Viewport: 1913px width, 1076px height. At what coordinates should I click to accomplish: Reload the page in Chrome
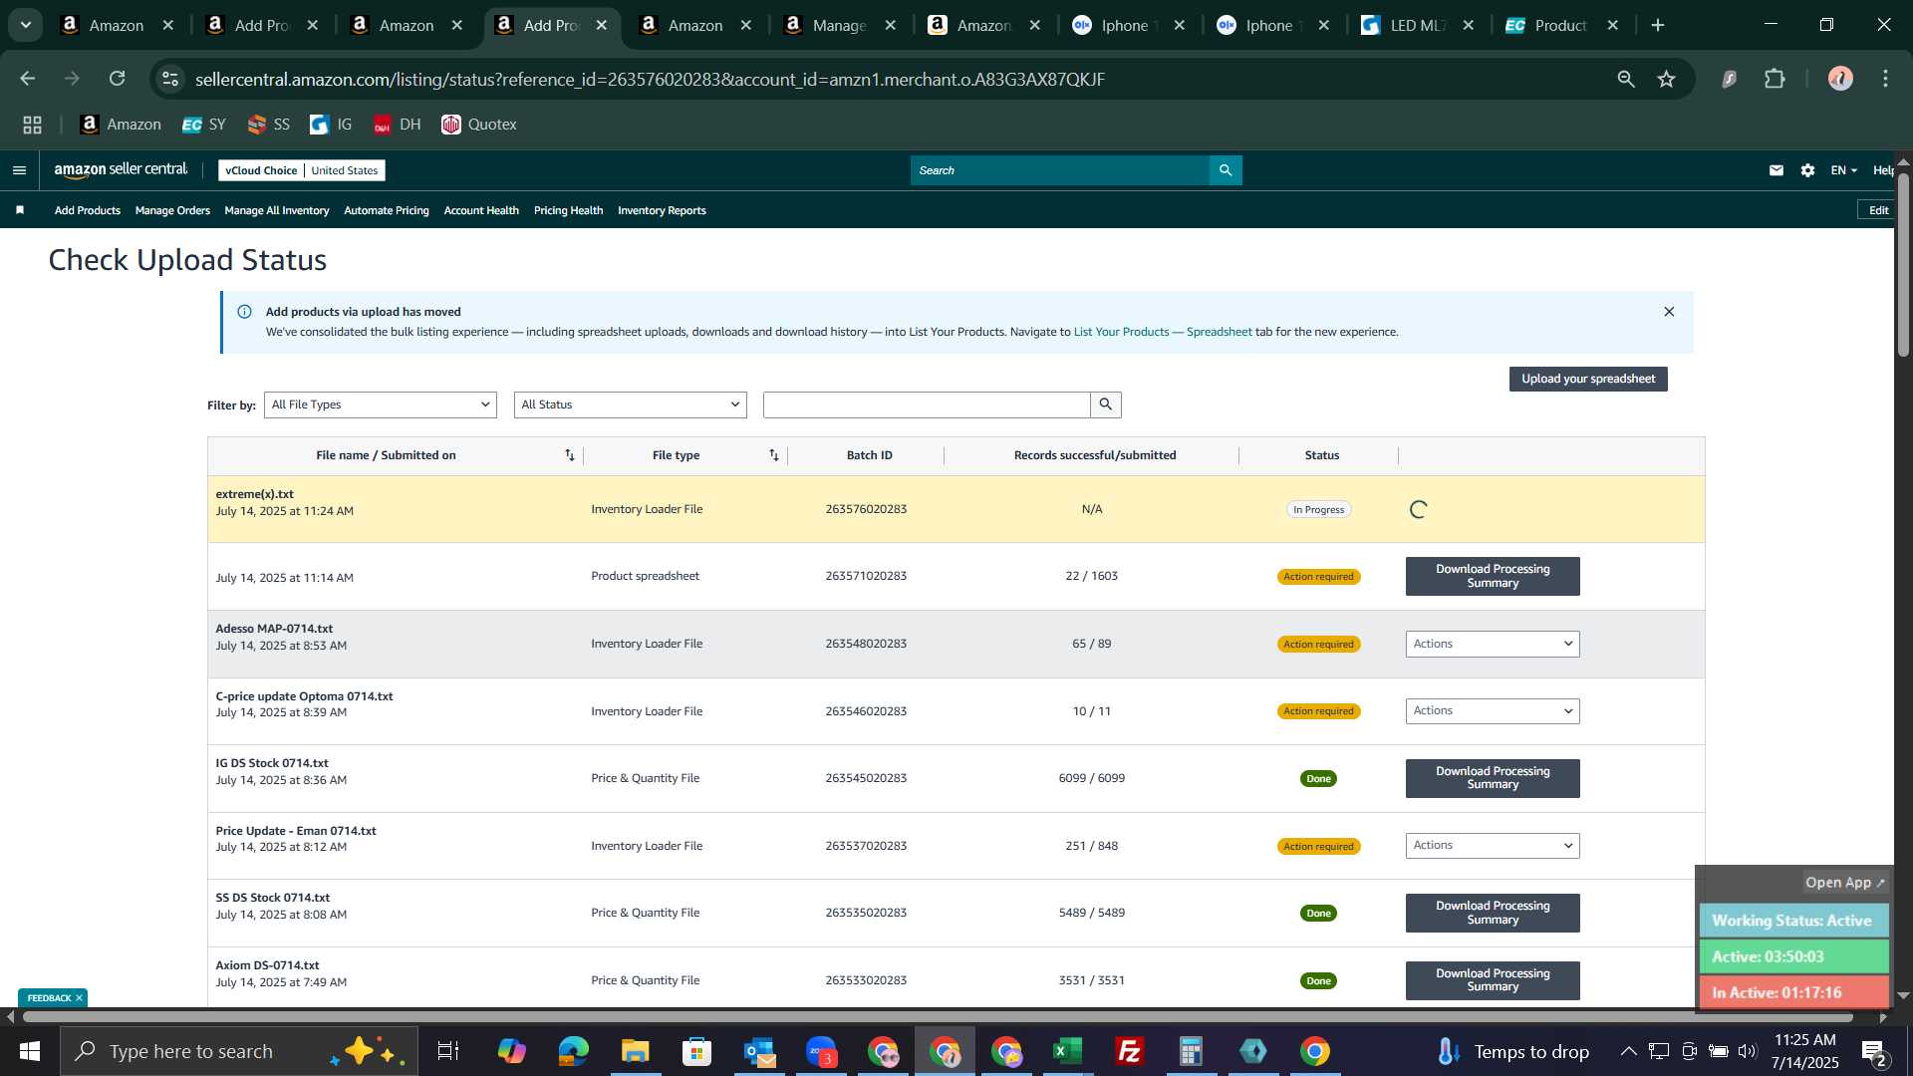pos(118,79)
